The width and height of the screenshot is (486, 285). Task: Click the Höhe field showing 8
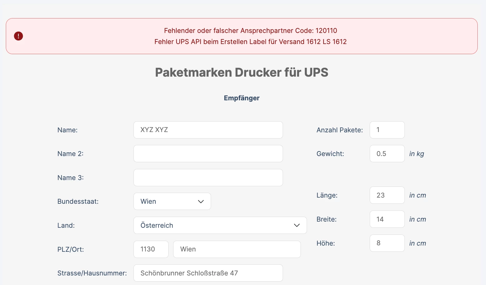(x=387, y=243)
